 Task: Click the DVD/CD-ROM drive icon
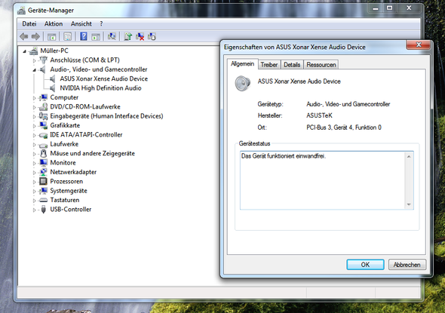43,106
